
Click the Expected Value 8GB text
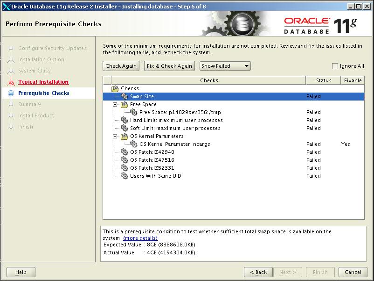click(149, 245)
